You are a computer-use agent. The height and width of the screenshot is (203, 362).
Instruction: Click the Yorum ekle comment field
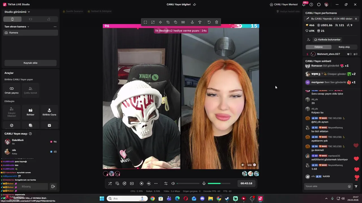point(326,186)
